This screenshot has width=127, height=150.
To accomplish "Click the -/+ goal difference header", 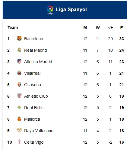I will coord(110,28).
